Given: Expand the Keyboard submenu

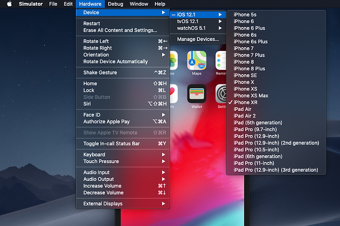Looking at the screenshot, I should [x=123, y=154].
